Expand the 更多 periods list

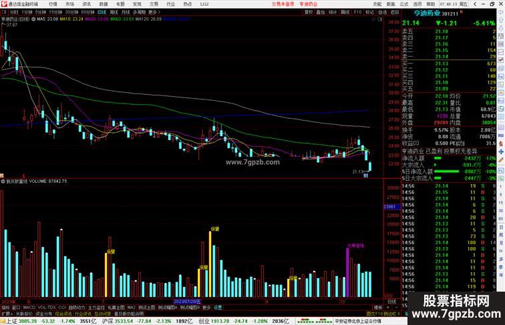pos(154,12)
